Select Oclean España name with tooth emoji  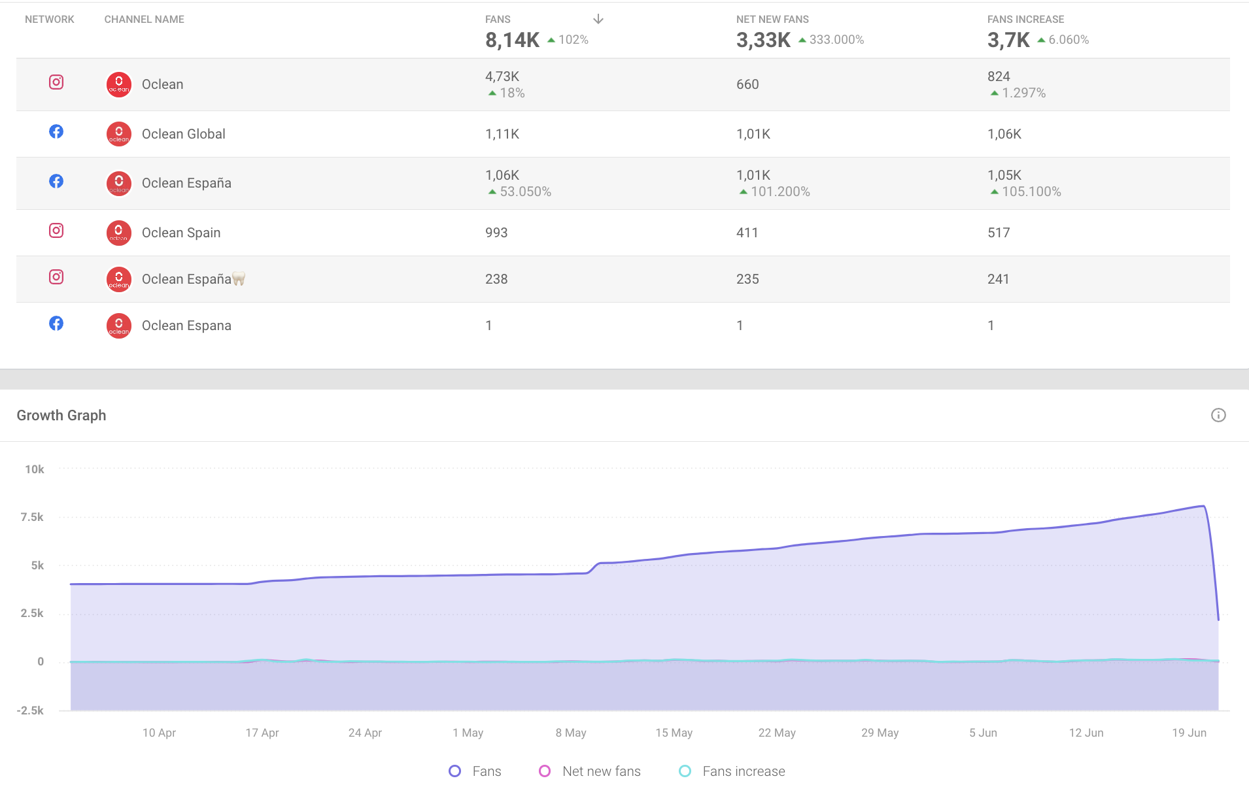[x=194, y=279]
